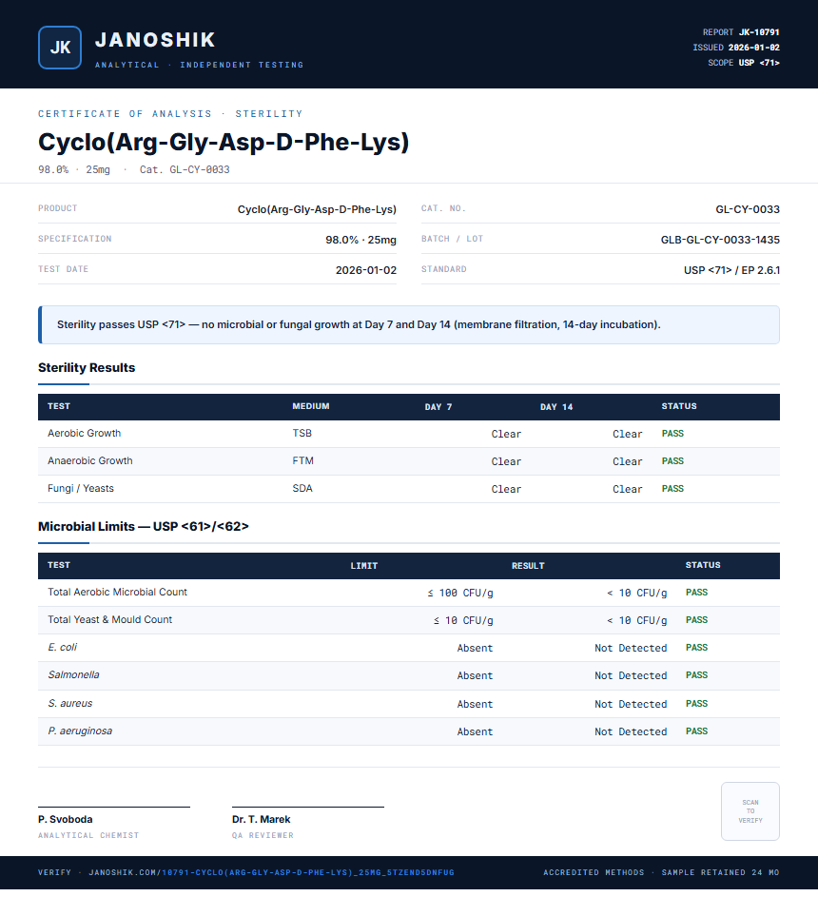Select Total Yeast & Mould Count label

pos(109,619)
